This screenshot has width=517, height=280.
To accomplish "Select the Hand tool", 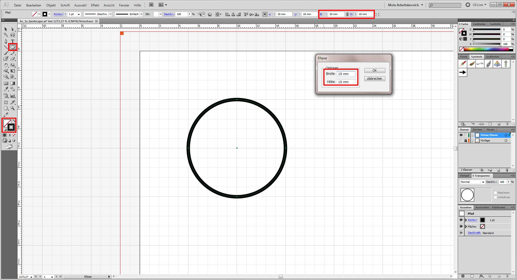I will pyautogui.click(x=6, y=108).
